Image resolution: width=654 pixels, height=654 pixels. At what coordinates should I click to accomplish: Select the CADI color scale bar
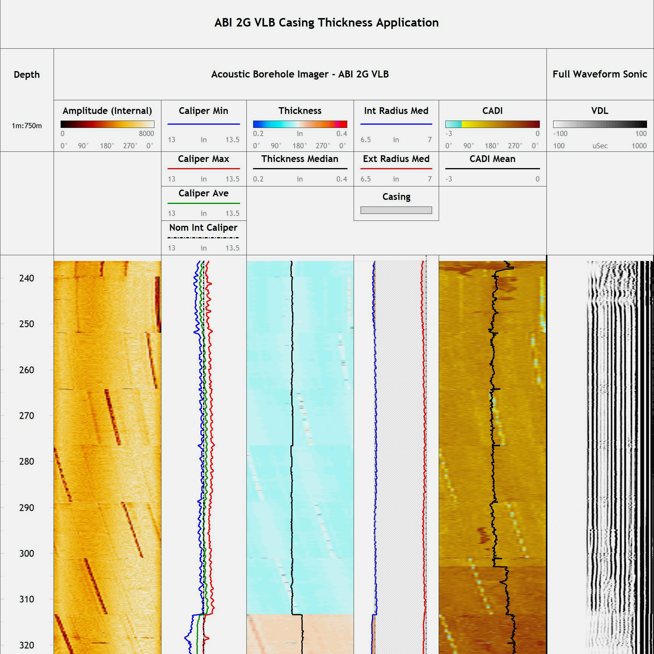[x=493, y=124]
